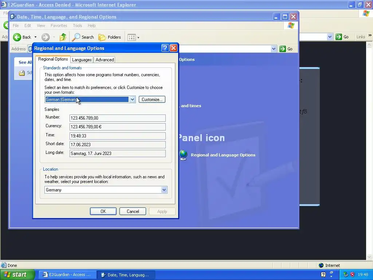Switch to the Advanced tab

coord(105,59)
